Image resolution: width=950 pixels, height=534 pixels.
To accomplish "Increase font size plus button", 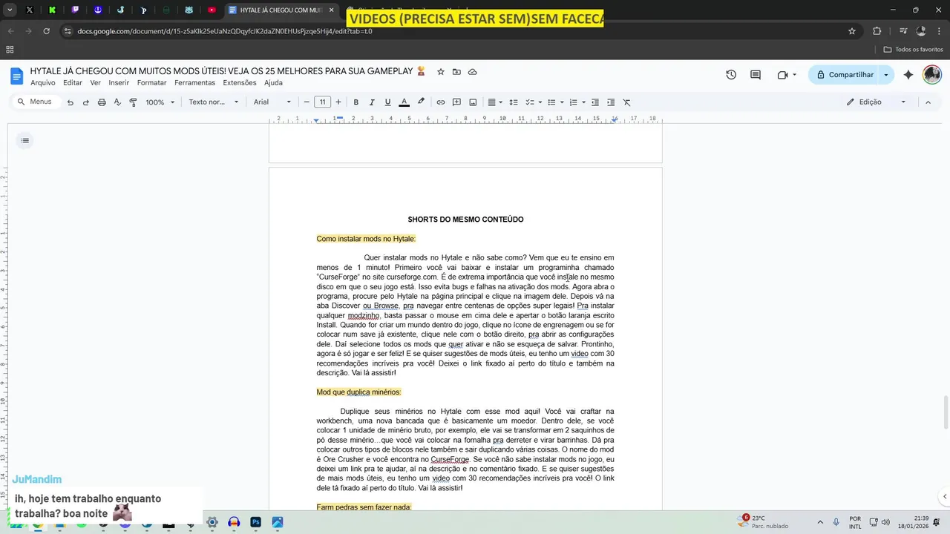I will click(338, 102).
